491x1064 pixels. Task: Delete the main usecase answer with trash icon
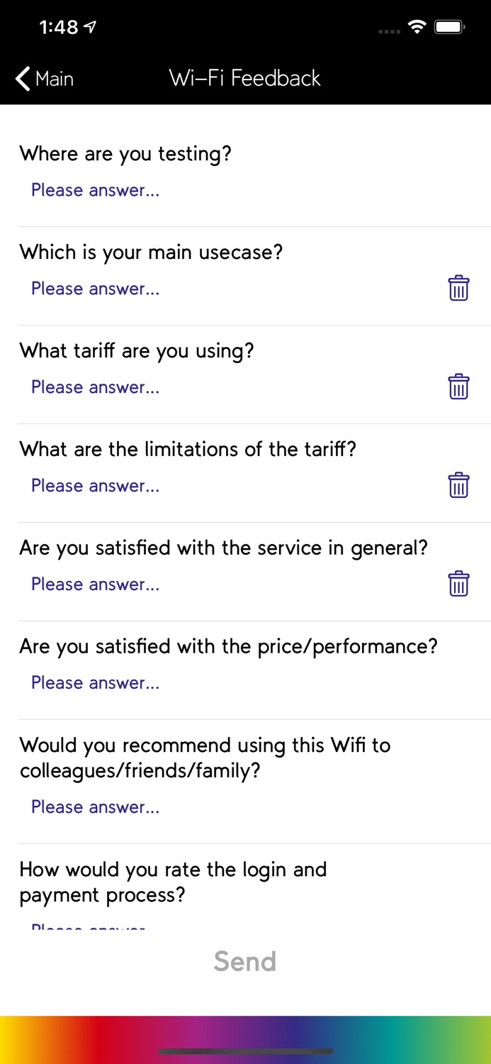pyautogui.click(x=458, y=288)
